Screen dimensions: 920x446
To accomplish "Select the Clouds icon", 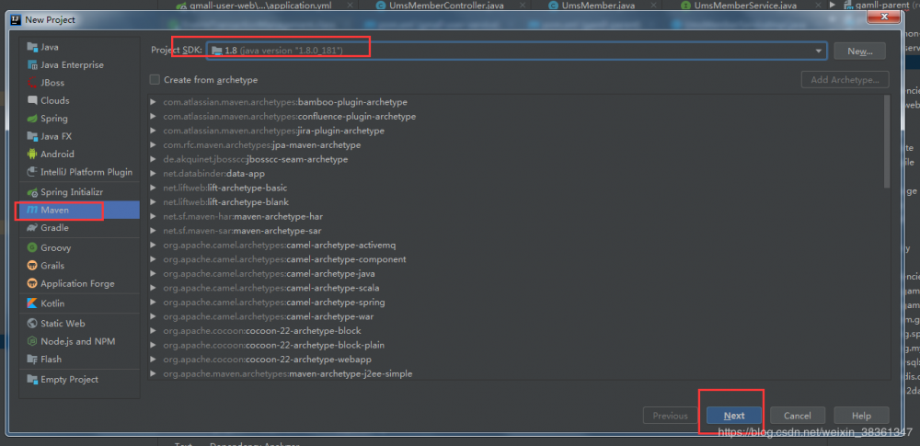I will click(x=31, y=100).
